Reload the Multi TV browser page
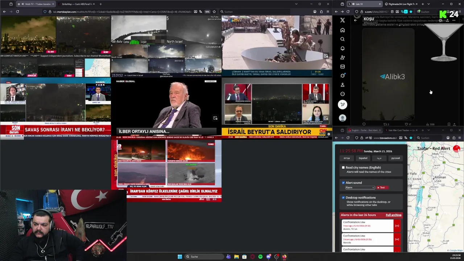 [17, 12]
